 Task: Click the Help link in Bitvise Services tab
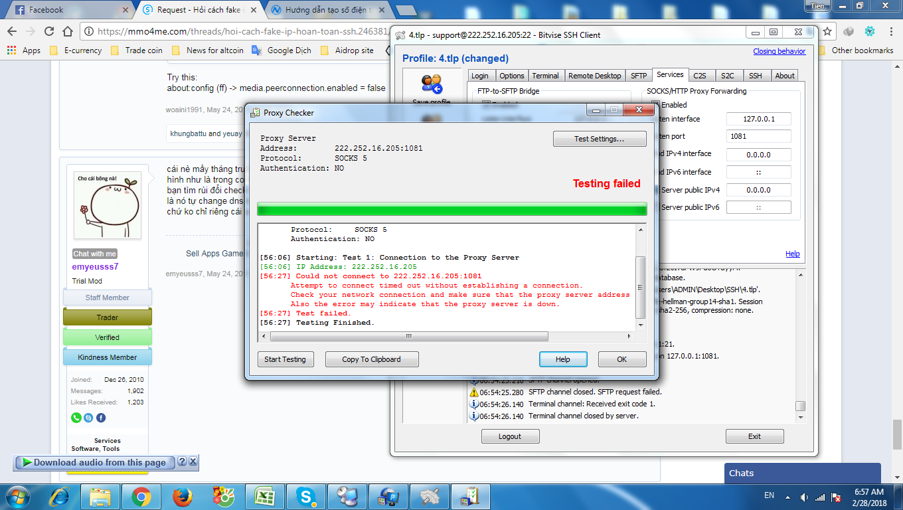point(793,254)
